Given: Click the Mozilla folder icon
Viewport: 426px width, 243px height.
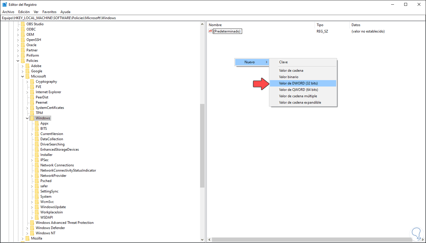Looking at the screenshot, I should click(28, 238).
